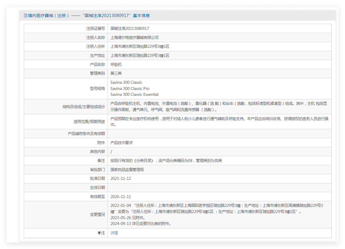This screenshot has width=345, height=249.
Task: Select product name 呼吸机
Action: click(116, 64)
